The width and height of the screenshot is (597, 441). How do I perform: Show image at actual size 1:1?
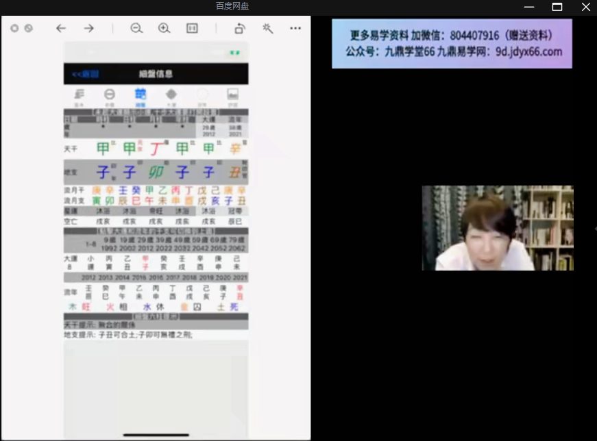click(x=192, y=28)
